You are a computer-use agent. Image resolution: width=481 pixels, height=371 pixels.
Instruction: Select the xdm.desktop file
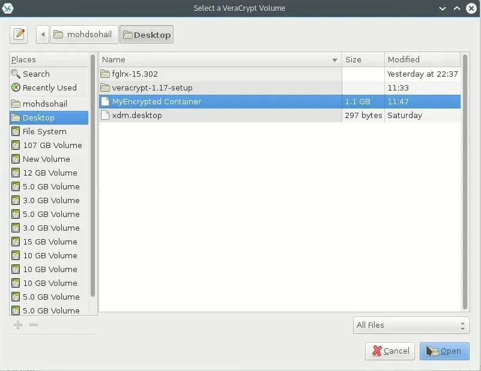point(280,115)
